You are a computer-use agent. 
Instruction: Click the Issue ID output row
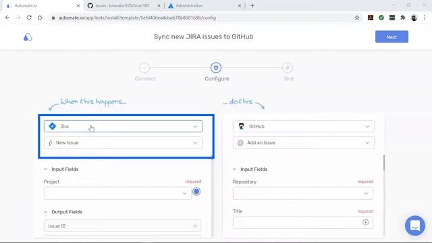coord(122,226)
